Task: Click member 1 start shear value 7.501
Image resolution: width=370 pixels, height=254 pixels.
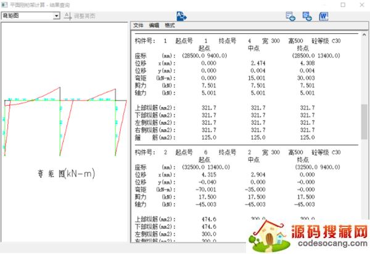Action: tap(209, 85)
